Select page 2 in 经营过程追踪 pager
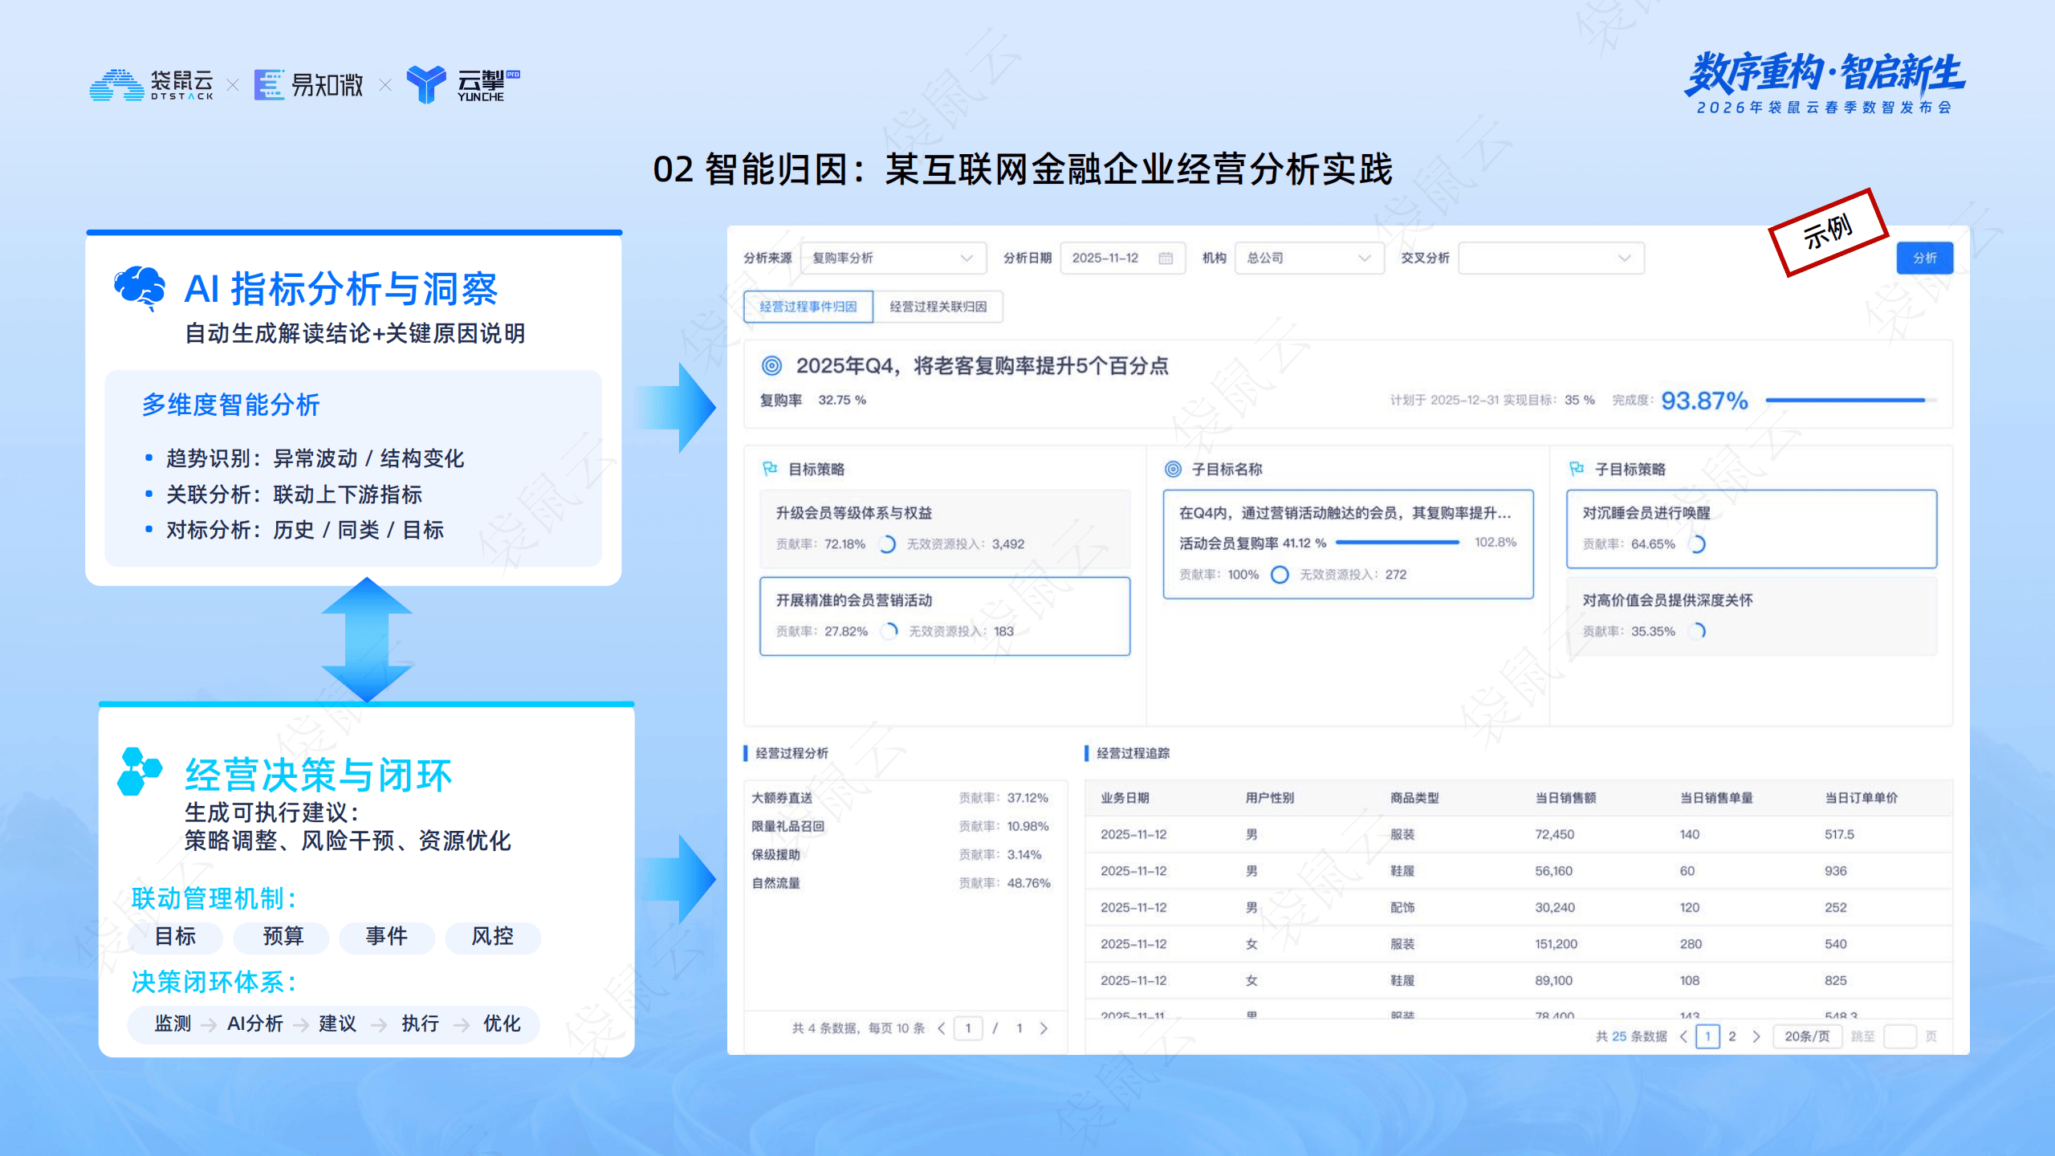The image size is (2055, 1156). (1732, 1036)
